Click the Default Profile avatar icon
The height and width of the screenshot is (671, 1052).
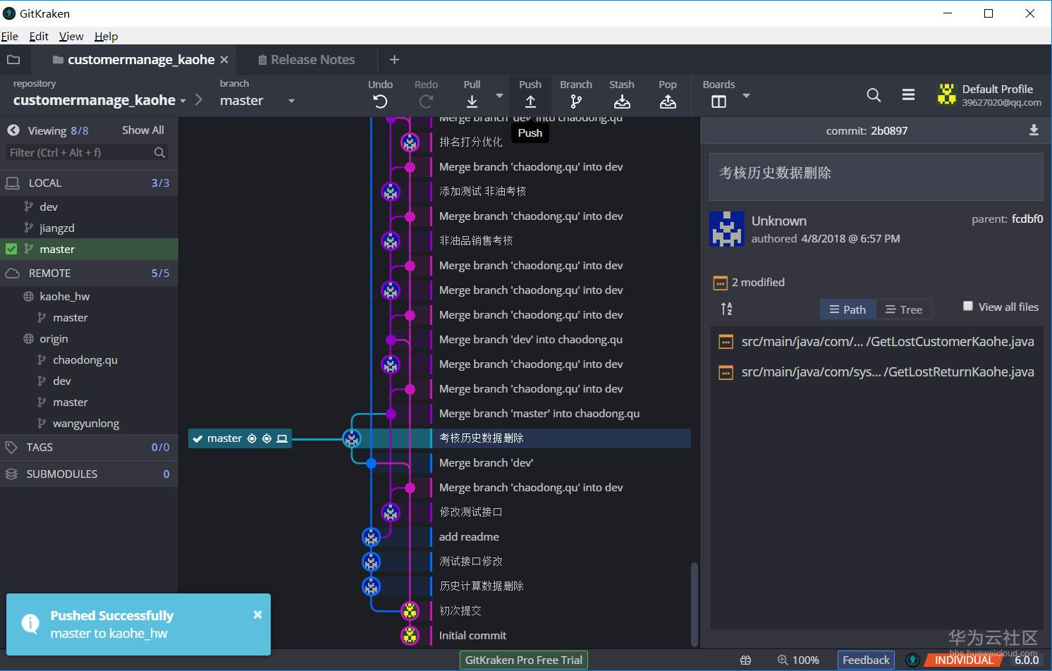[x=947, y=94]
